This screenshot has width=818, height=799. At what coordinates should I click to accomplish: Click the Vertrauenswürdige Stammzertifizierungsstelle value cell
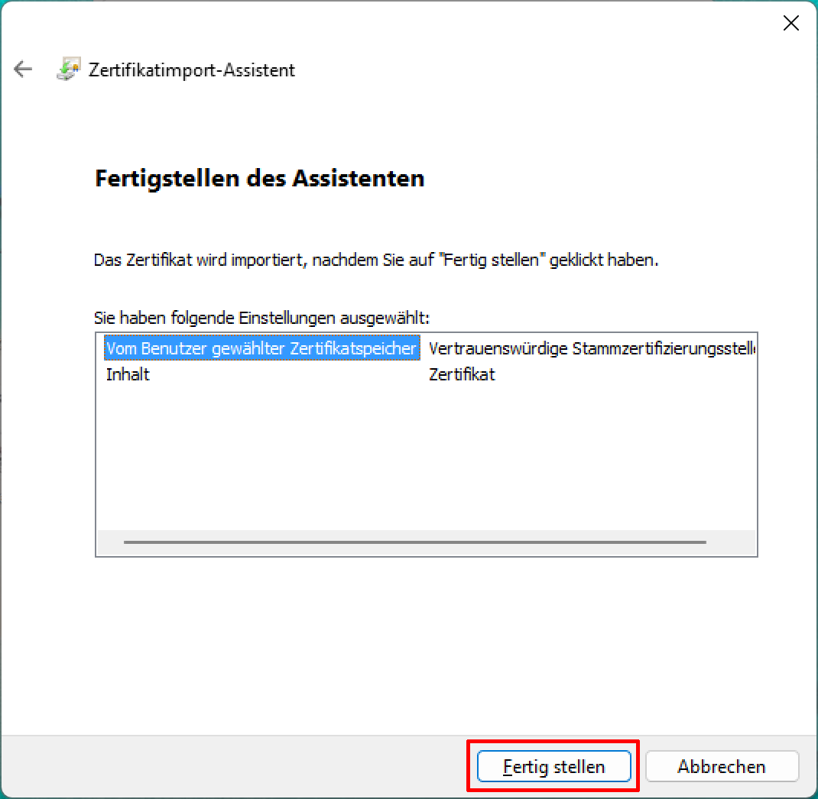(591, 348)
